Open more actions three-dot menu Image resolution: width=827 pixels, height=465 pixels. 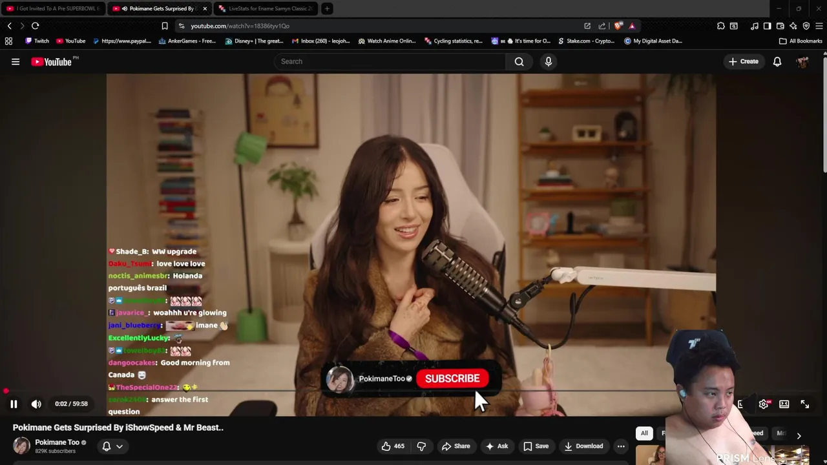click(621, 446)
